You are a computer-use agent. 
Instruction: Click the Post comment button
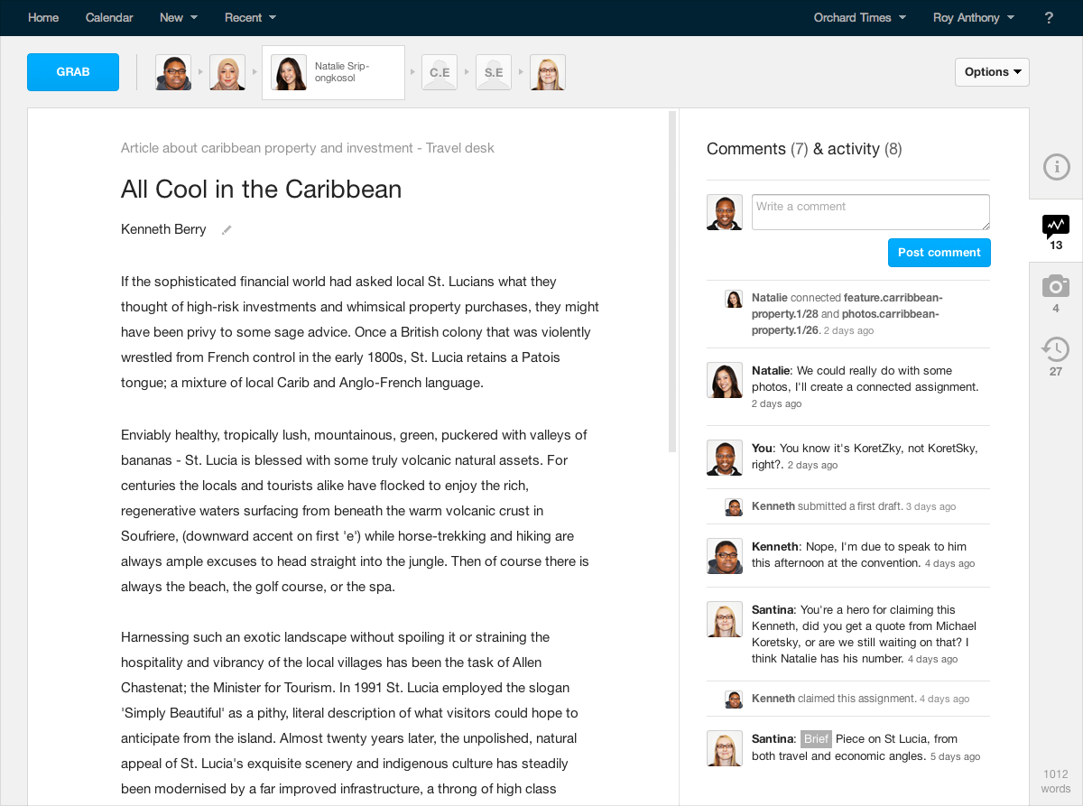pos(939,253)
